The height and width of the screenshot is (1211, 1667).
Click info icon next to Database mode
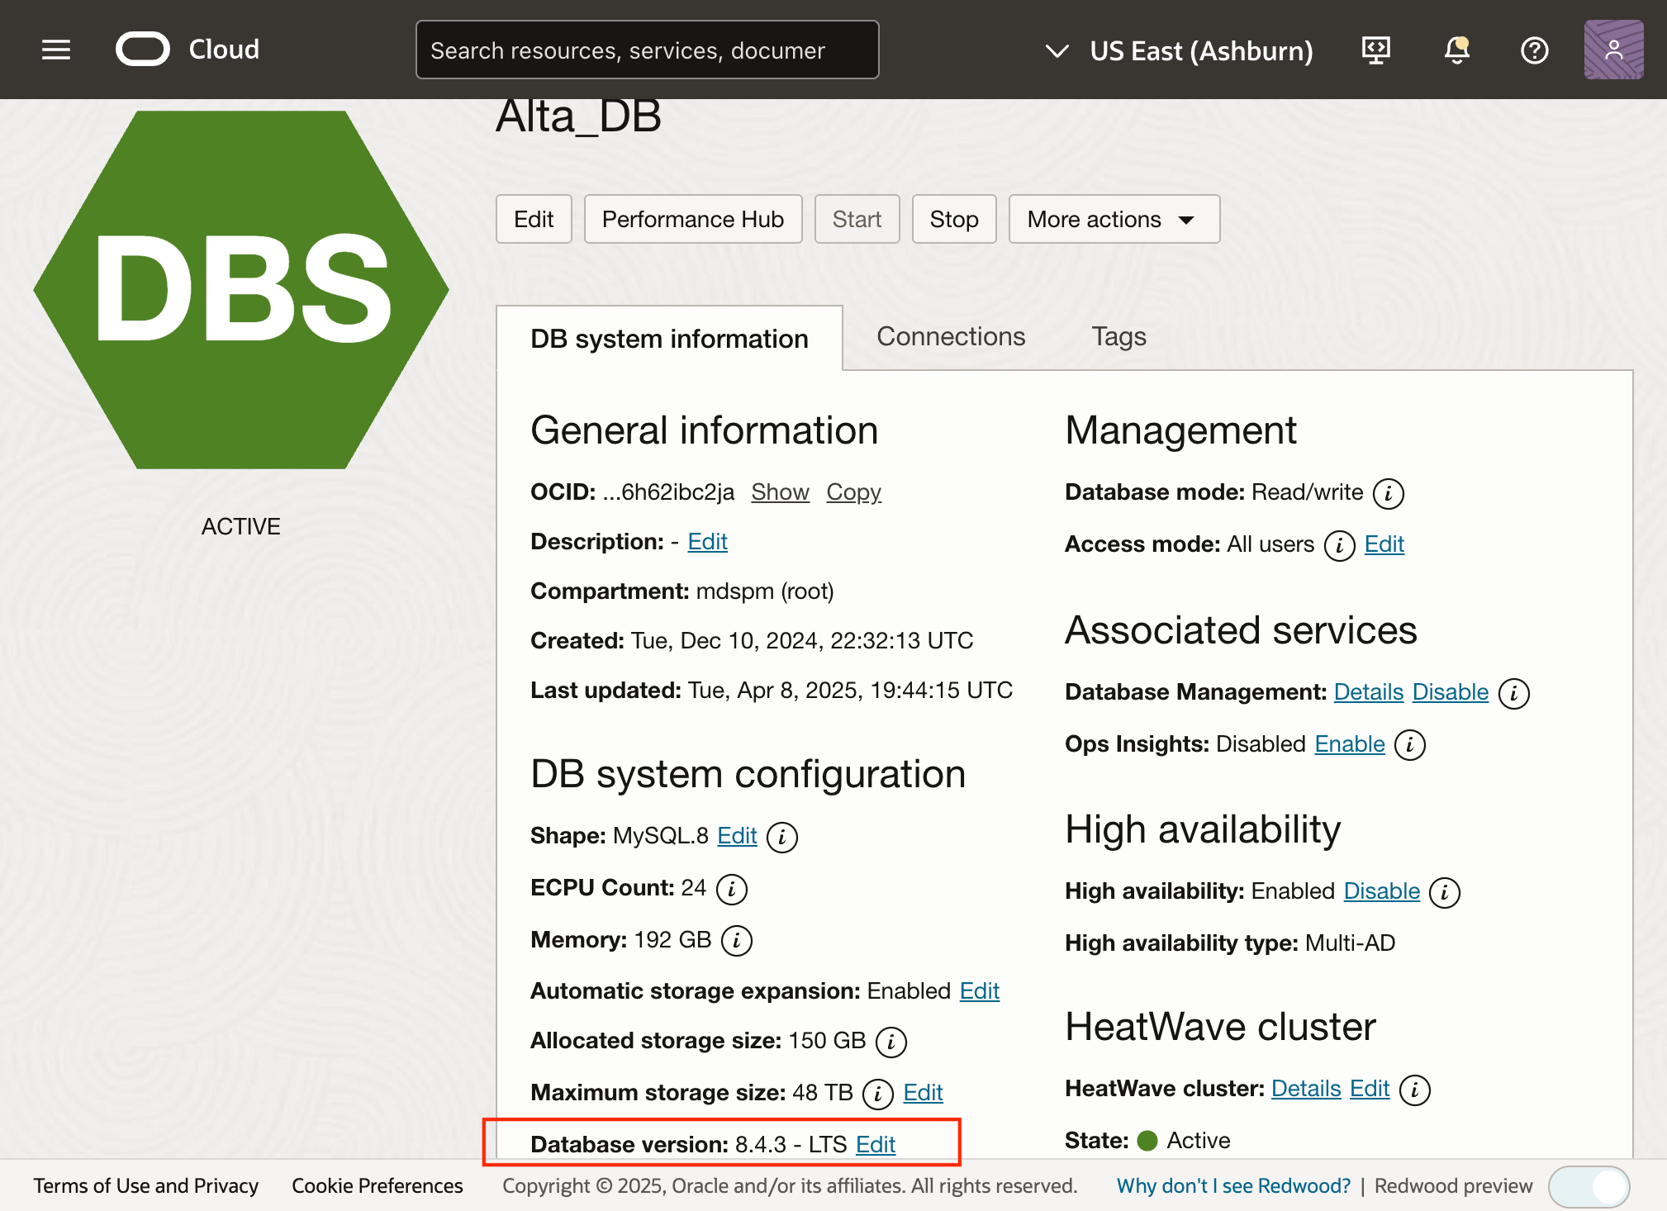tap(1388, 493)
